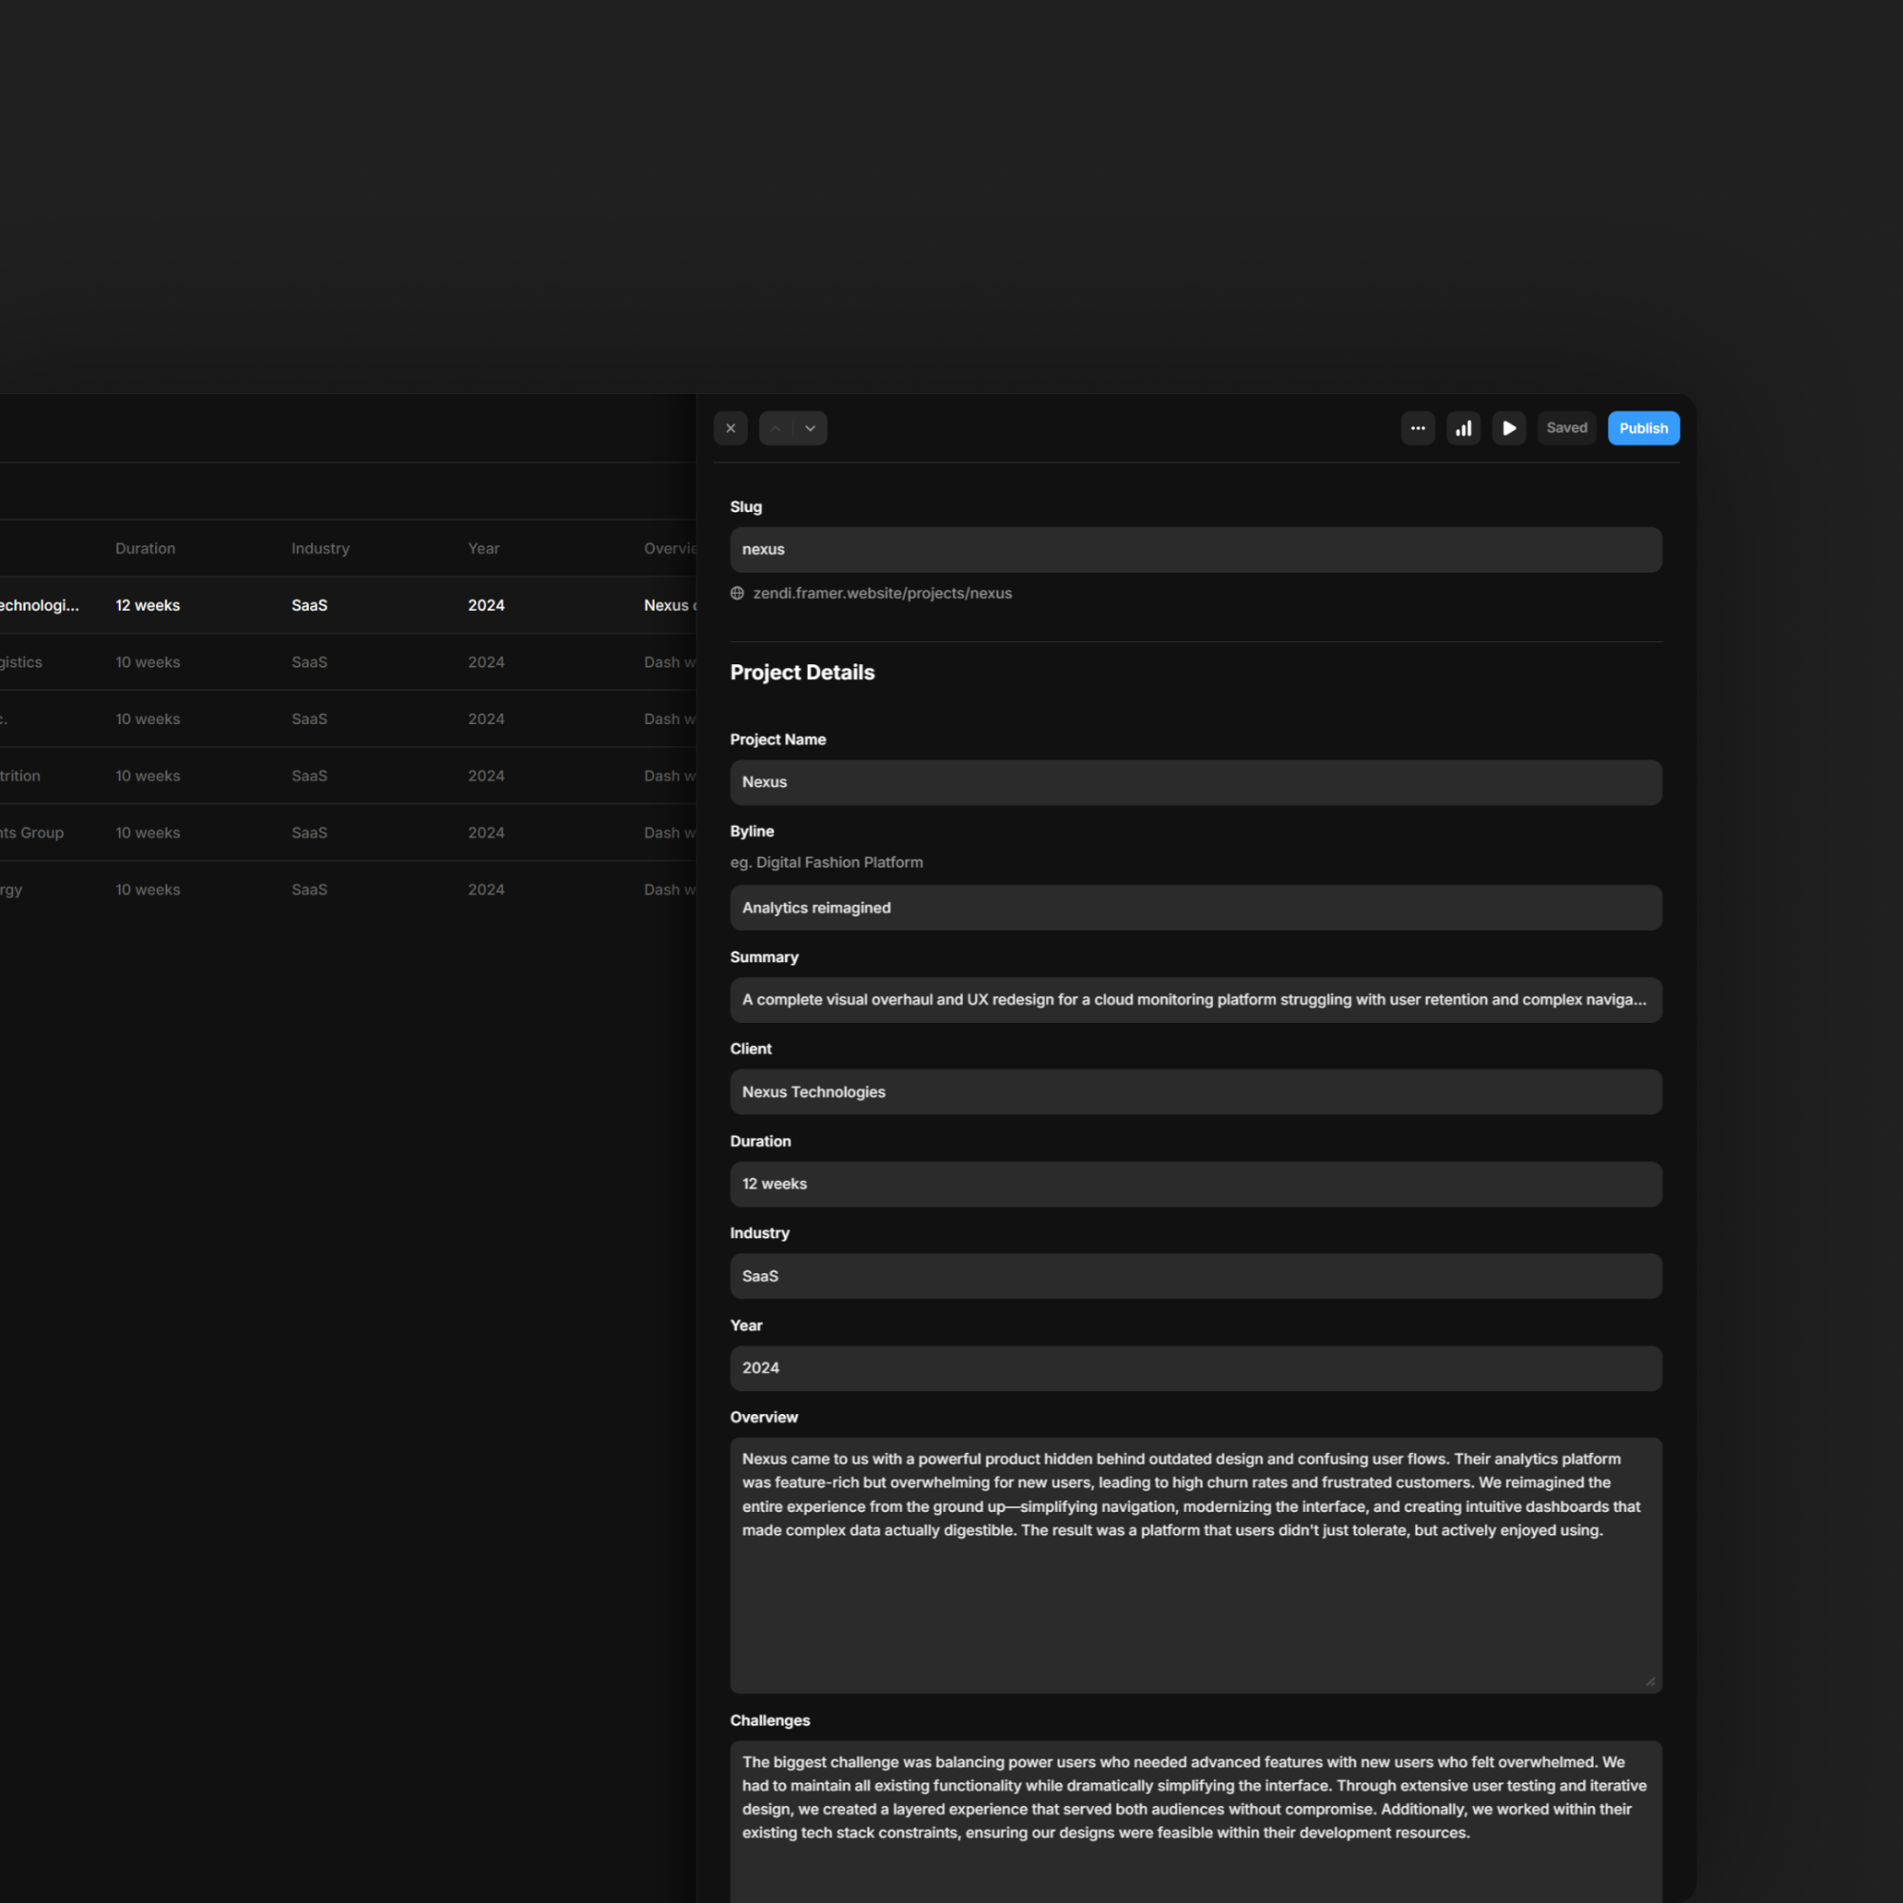The width and height of the screenshot is (1903, 1903).
Task: Select the Industry column header
Action: 320,549
